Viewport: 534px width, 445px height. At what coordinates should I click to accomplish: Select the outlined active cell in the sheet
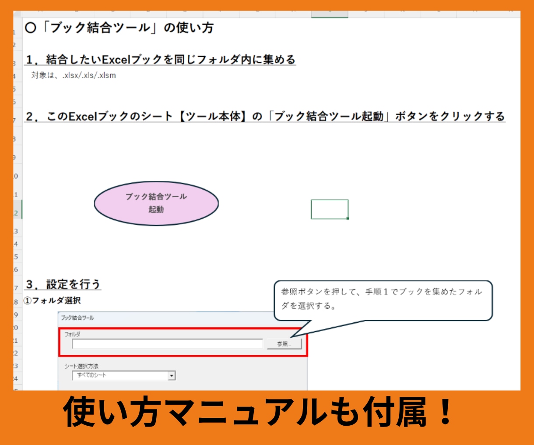pyautogui.click(x=330, y=209)
